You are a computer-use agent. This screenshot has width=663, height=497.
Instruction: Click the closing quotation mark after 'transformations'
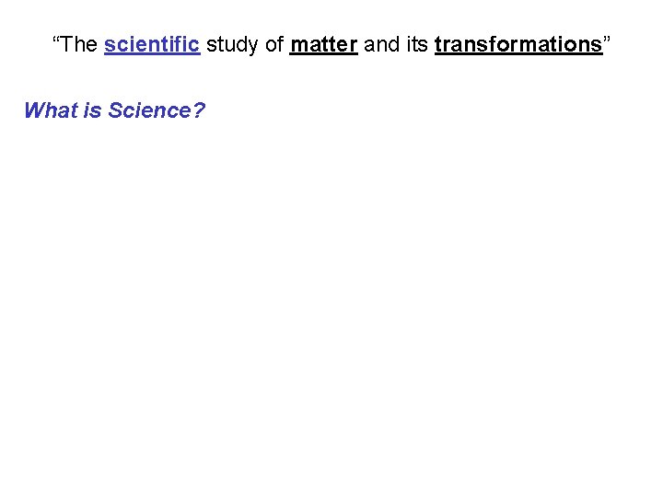[607, 42]
